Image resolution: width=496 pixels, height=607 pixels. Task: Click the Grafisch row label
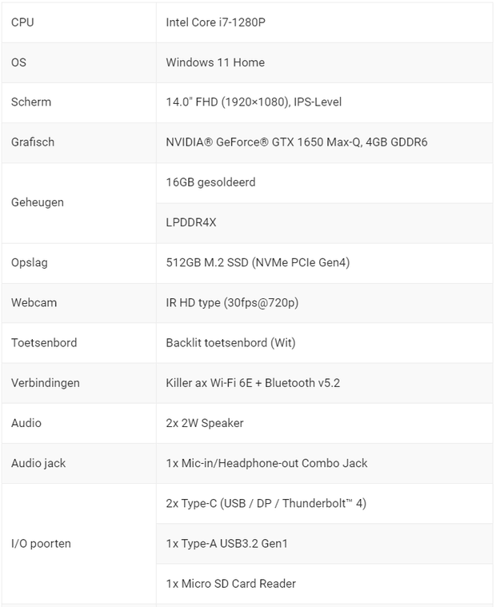pos(33,142)
